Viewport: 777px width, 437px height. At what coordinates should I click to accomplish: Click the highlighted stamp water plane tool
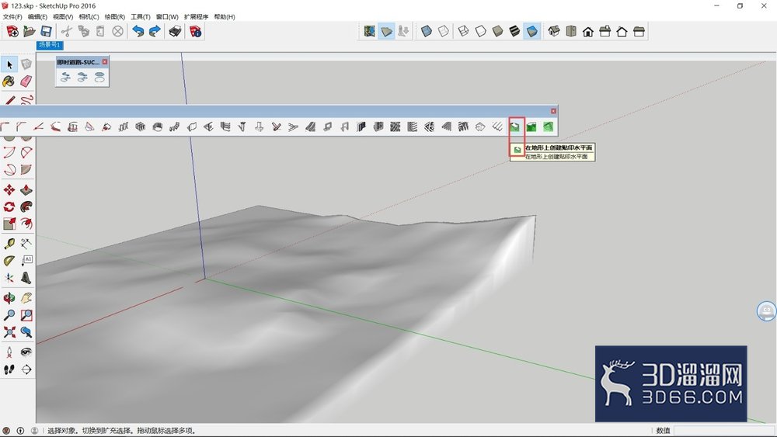coord(514,127)
